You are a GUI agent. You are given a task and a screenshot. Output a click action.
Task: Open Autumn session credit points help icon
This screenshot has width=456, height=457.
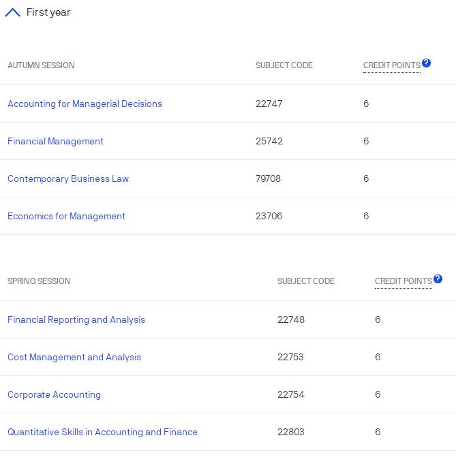tap(426, 63)
